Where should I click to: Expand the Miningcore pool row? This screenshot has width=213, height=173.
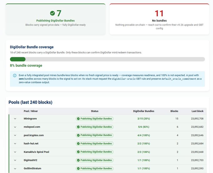tap(15, 119)
